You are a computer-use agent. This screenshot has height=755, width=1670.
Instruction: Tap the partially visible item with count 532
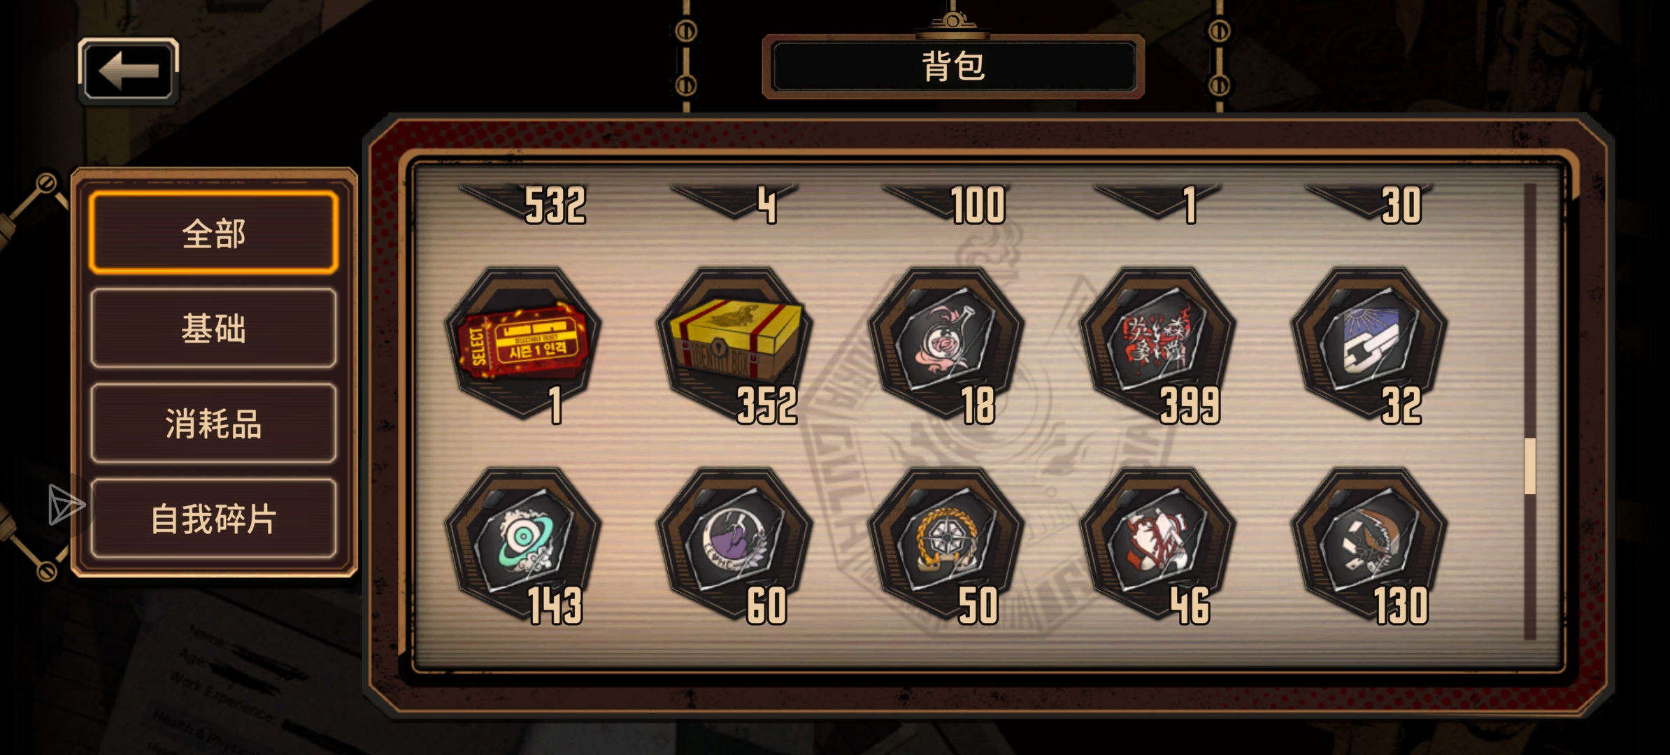[x=522, y=203]
